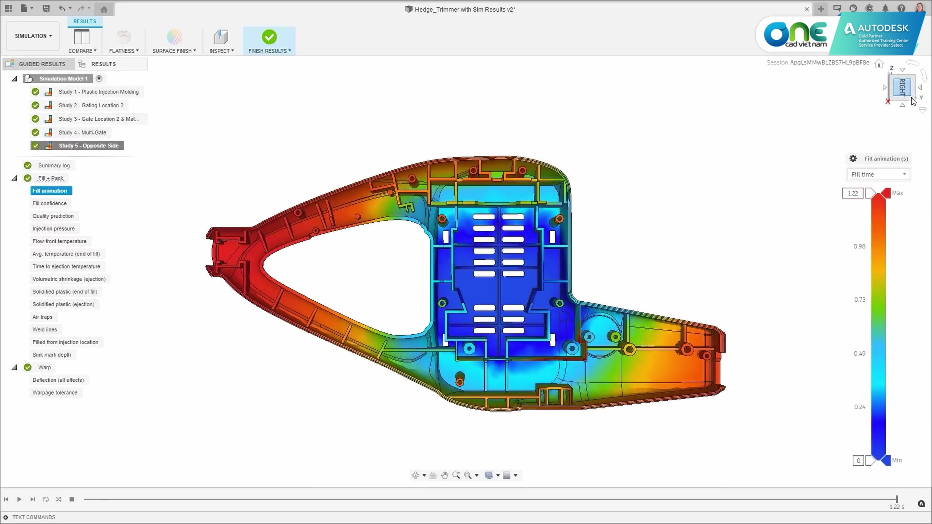Save the design with the floppy disk icon
The image size is (932, 524).
pyautogui.click(x=46, y=8)
